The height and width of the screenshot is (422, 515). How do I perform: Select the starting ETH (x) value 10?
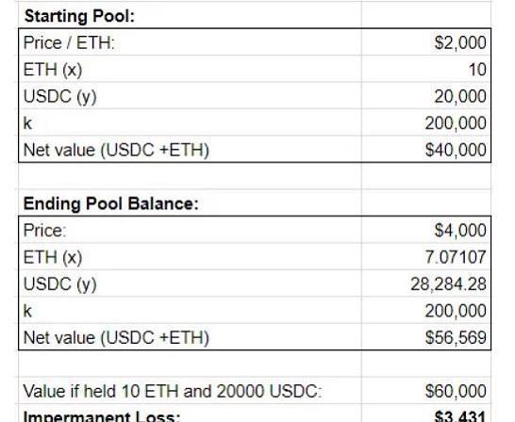coord(426,69)
